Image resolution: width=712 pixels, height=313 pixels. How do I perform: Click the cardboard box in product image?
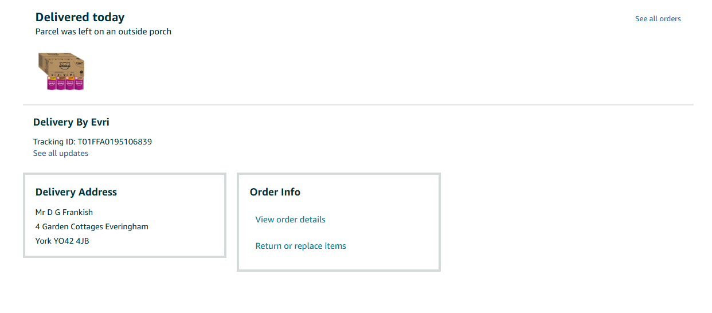[x=61, y=64]
